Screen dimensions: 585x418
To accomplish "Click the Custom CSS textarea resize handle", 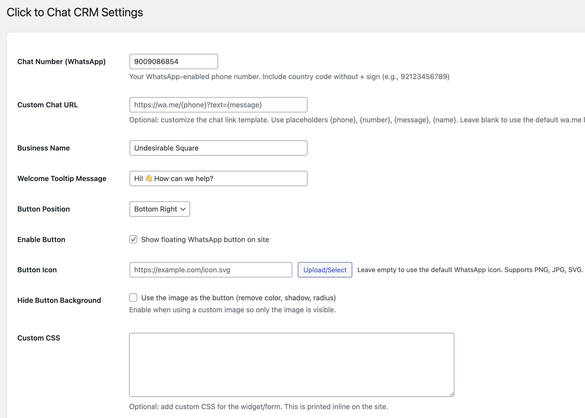I will point(452,394).
